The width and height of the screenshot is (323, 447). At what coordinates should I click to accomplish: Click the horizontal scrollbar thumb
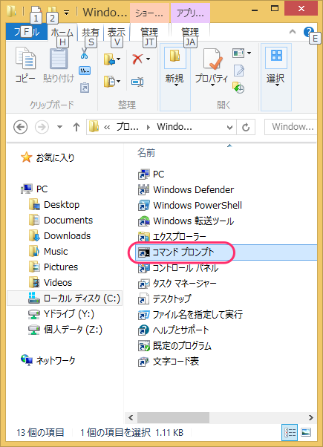[173, 418]
